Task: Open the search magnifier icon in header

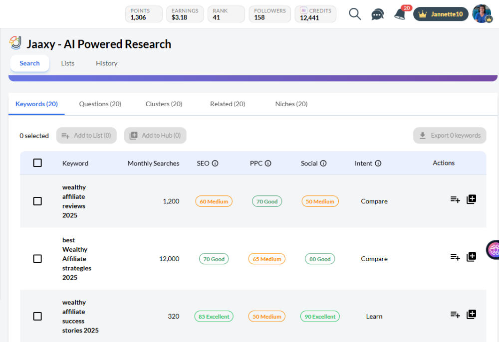Action: point(355,14)
